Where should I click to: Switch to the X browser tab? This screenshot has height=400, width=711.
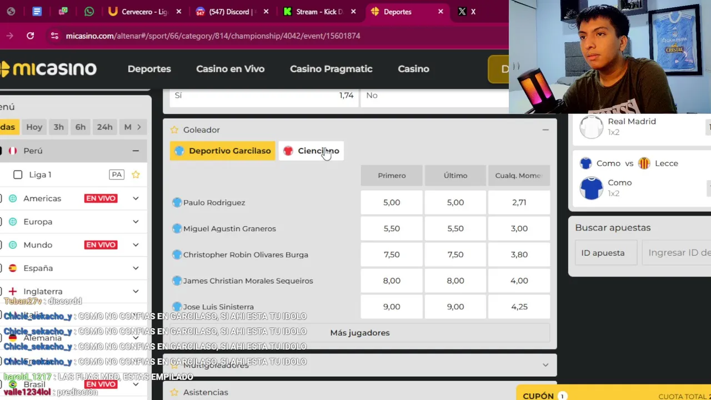[x=467, y=12]
